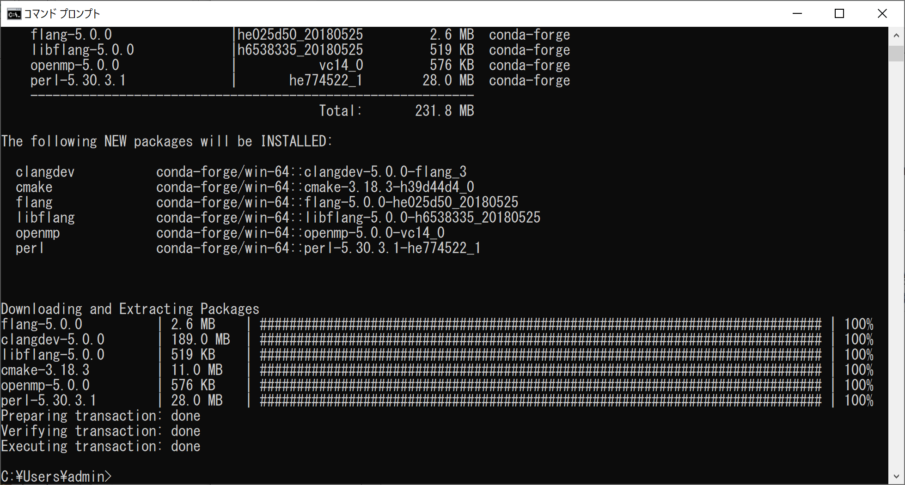
Task: Click the conda-forge/win-64::flang-5.0.0-he025d50_20180525 entry
Action: [337, 202]
